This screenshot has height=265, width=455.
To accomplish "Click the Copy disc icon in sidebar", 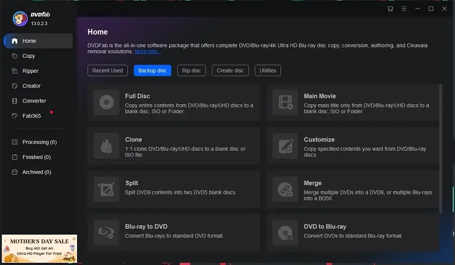I will coord(14,56).
